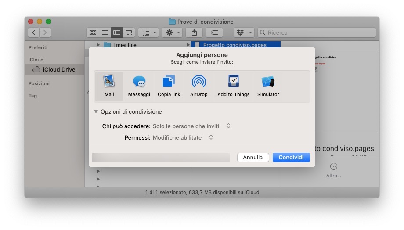Choose Messaggi to send the invite
Screen dimensions: 404x230
pyautogui.click(x=139, y=86)
